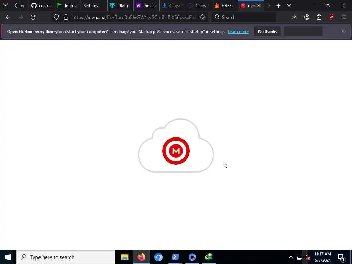Close the active MEGA tab

coord(259,5)
